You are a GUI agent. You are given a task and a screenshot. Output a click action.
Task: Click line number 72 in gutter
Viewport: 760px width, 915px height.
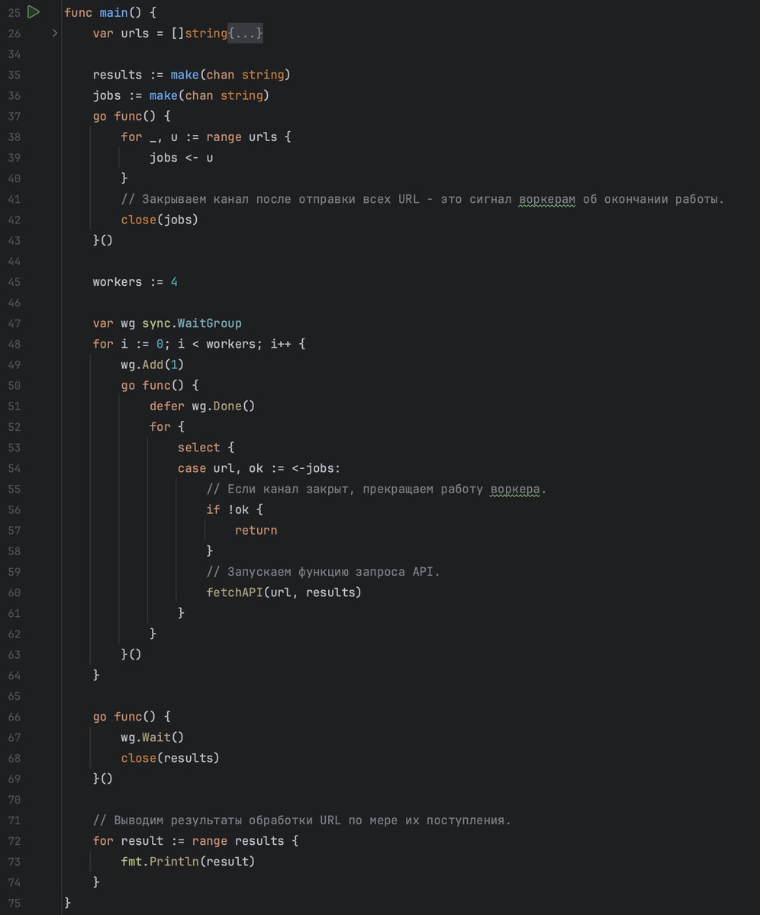[x=14, y=841]
